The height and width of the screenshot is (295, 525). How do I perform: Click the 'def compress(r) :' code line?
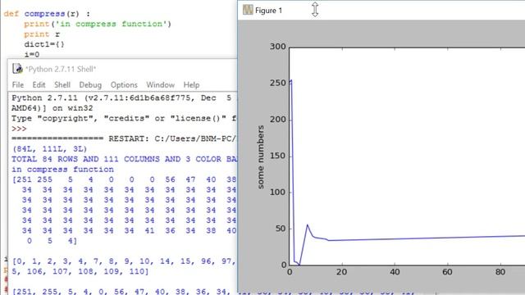coord(47,14)
